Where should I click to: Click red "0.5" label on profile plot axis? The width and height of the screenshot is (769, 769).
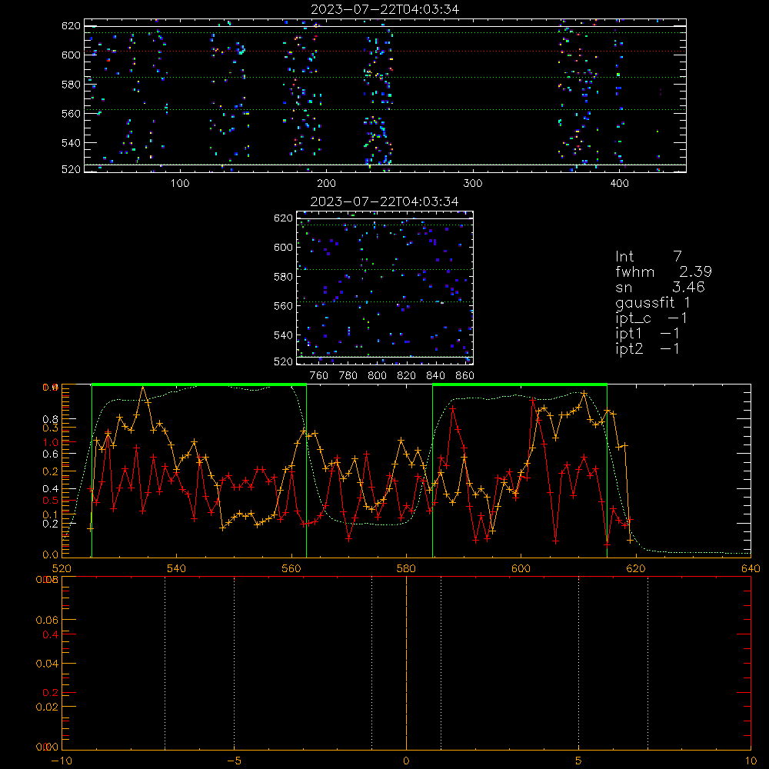[x=50, y=501]
